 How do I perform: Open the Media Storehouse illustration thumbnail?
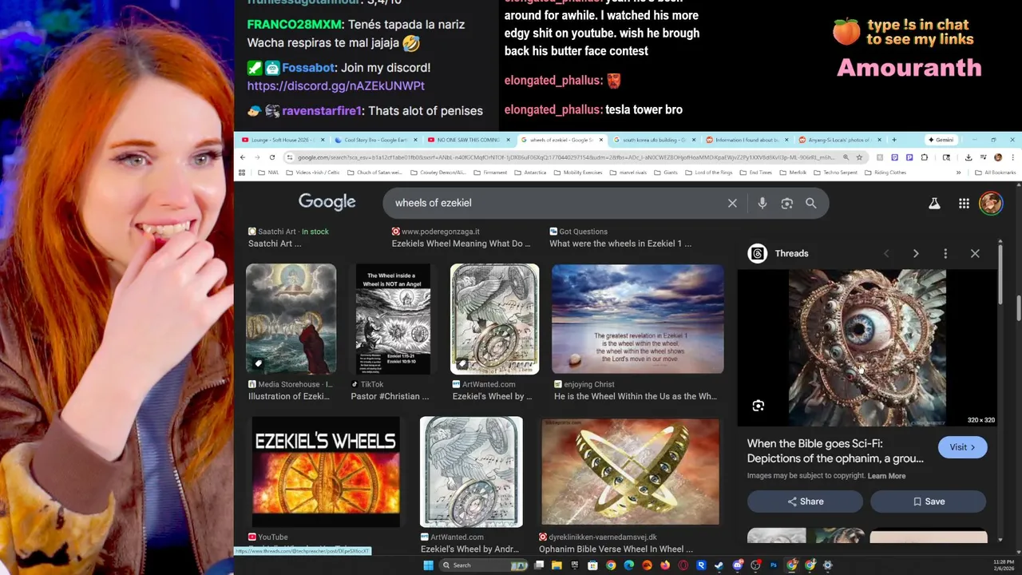click(291, 319)
